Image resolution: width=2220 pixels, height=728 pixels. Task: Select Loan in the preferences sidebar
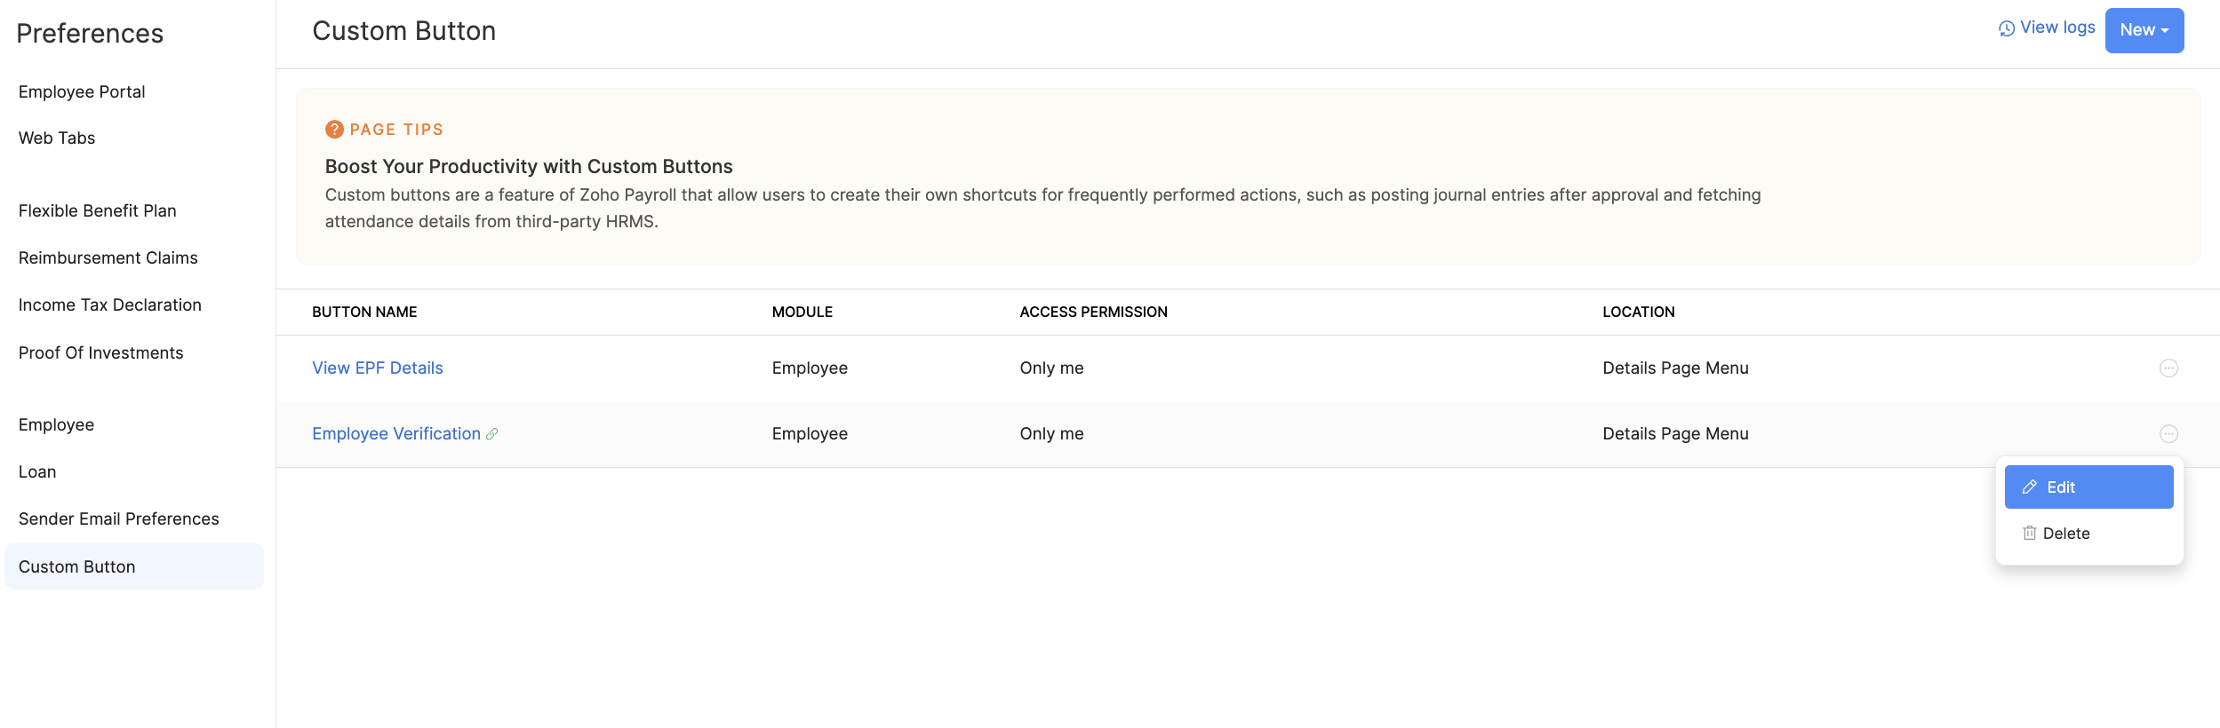(x=37, y=472)
